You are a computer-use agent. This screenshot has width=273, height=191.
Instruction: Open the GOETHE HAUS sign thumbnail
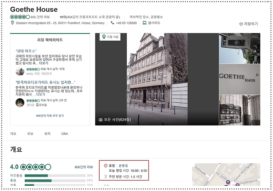click(x=240, y=79)
